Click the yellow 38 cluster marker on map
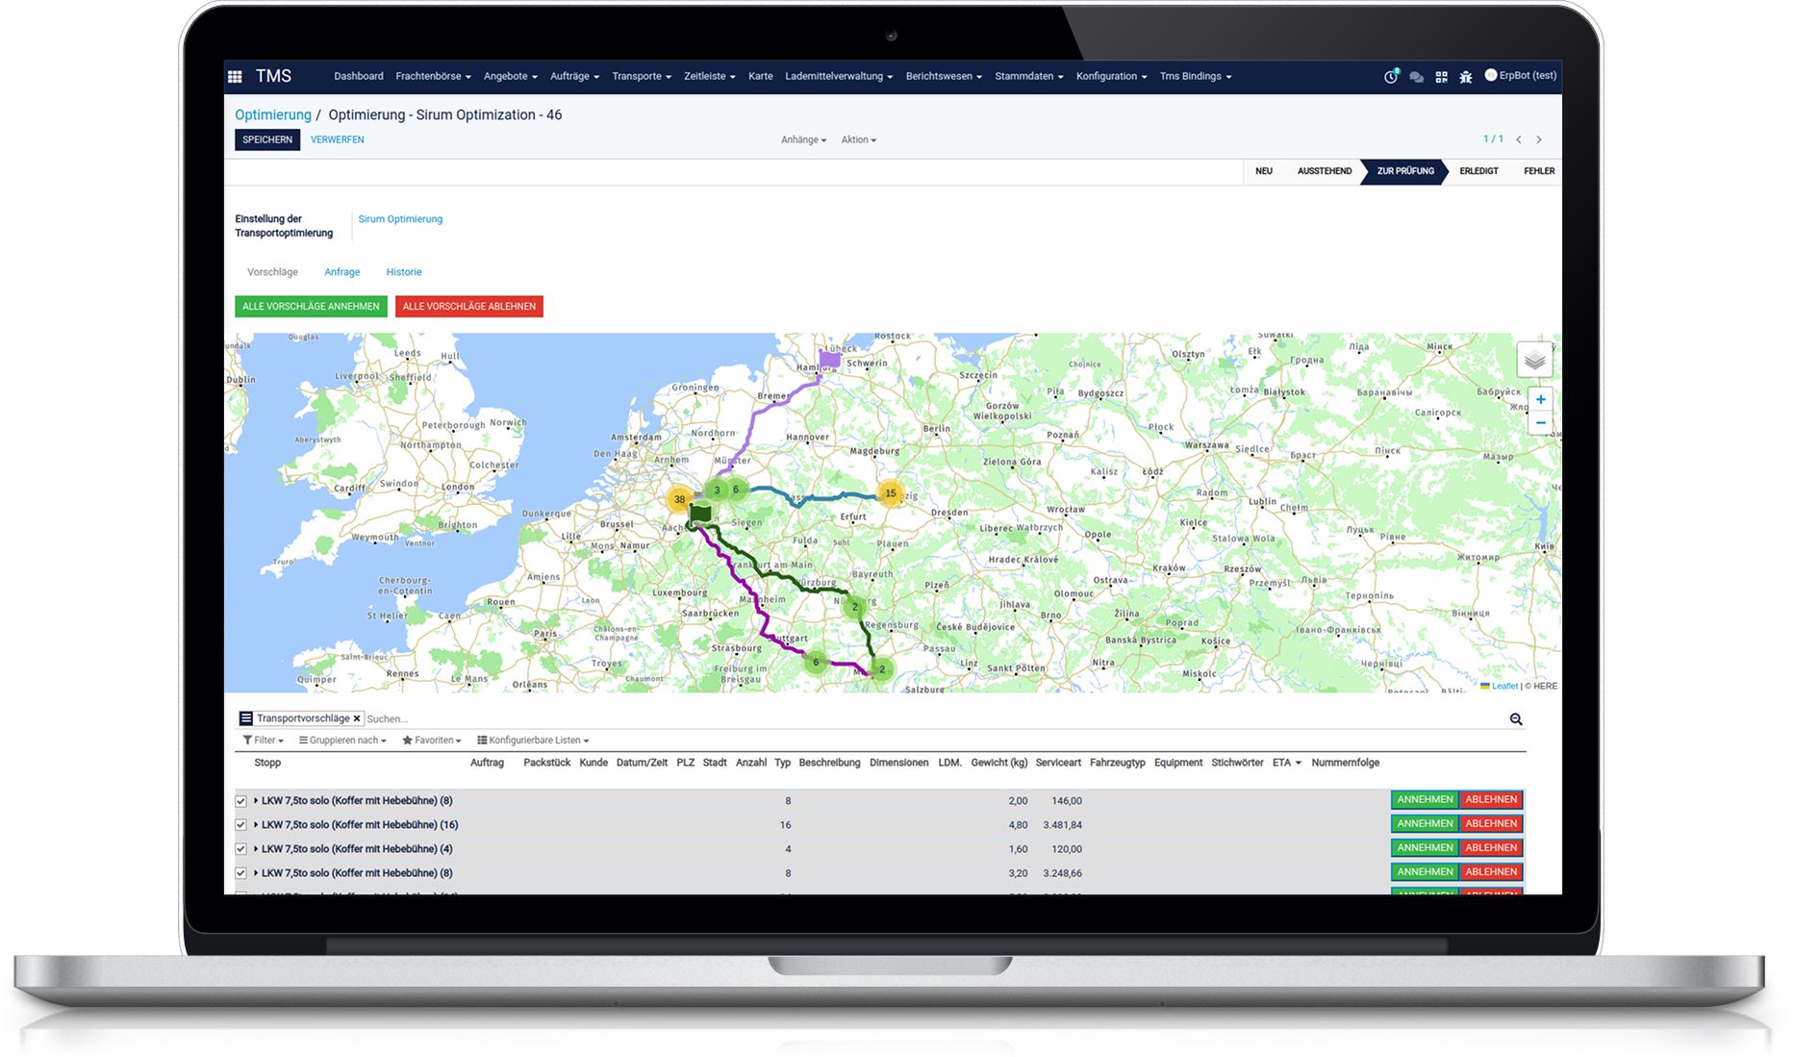This screenshot has height=1057, width=1793. tap(679, 499)
